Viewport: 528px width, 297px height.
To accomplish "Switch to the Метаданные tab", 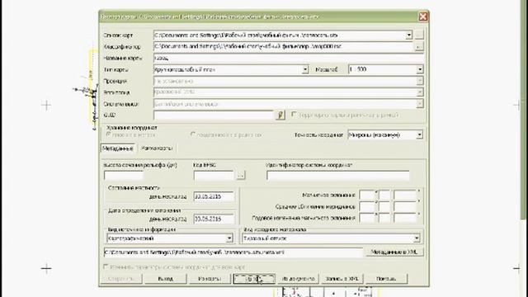I will pos(118,148).
